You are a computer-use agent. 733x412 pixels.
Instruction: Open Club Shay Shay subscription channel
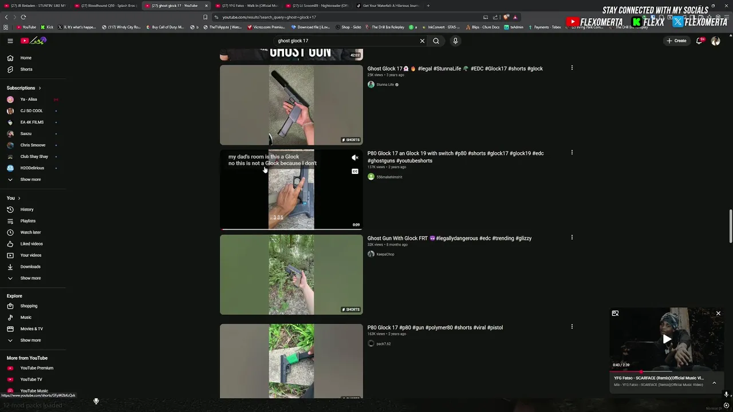tap(33, 157)
